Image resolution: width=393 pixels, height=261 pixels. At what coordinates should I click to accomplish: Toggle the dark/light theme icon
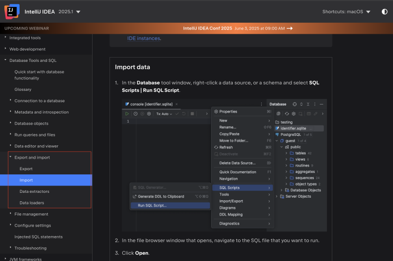pyautogui.click(x=385, y=12)
